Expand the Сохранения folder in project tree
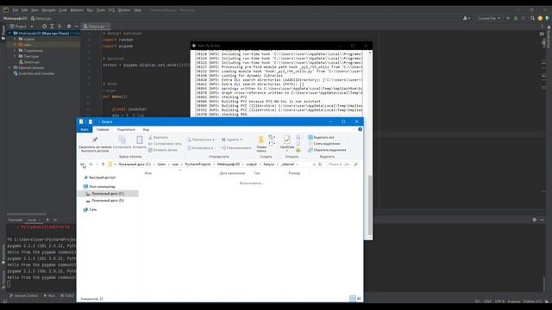Screen dimensions: 552x310 coord(15,51)
